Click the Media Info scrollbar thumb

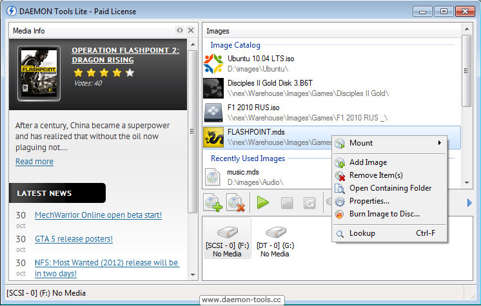point(193,131)
